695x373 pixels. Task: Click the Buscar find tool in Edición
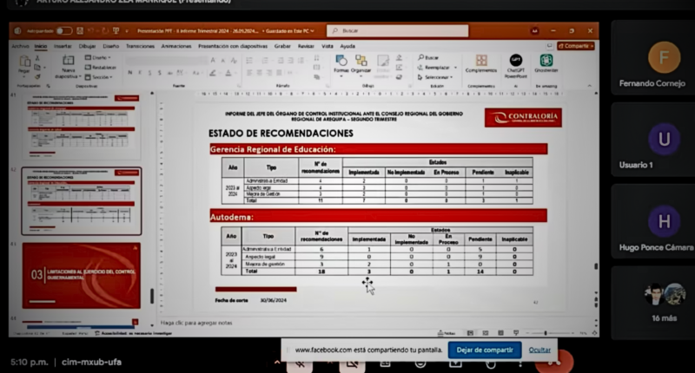429,57
